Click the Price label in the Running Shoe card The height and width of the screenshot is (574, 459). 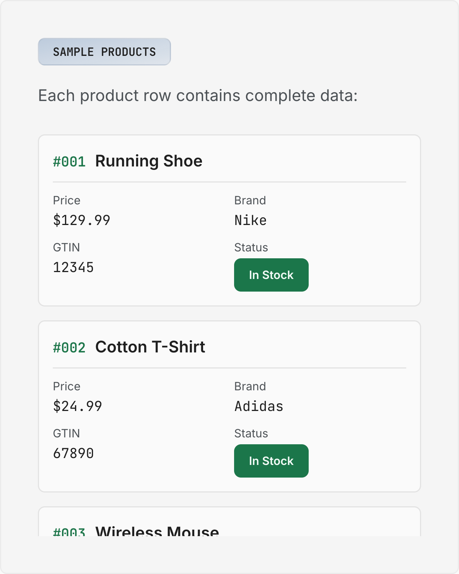[67, 200]
